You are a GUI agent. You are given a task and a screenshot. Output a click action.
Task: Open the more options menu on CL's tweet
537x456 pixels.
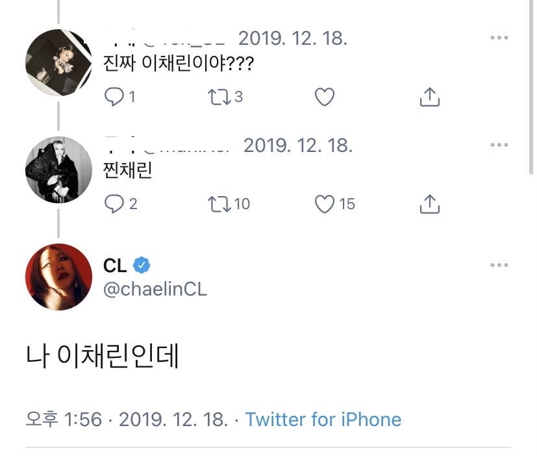tap(498, 265)
